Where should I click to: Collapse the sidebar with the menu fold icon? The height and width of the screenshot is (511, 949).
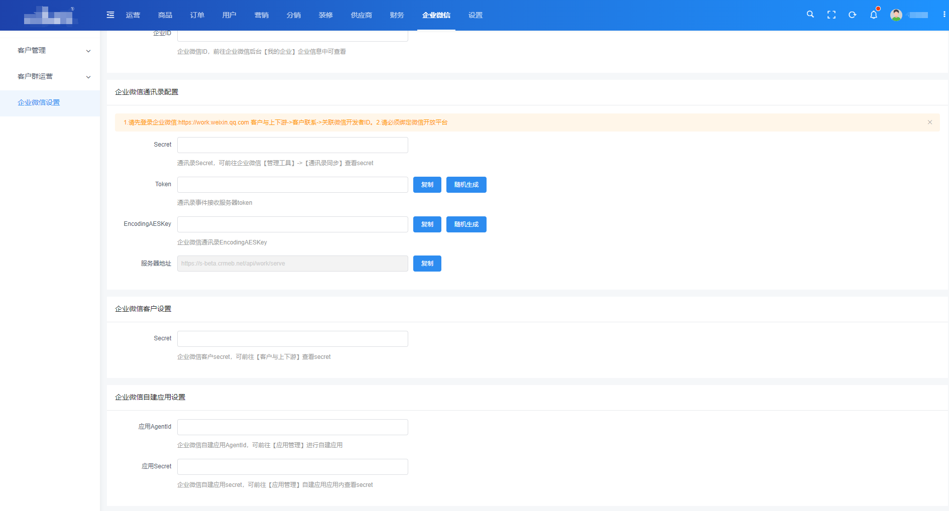[x=110, y=15]
